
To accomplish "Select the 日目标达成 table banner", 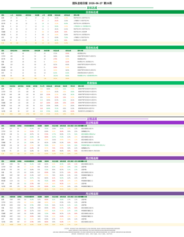I will coord(92,12).
